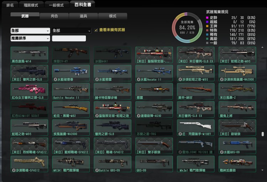Select the [末日] 戰魂-SPAS12 shotgun card
Image resolution: width=267 pixels, height=182 pixels.
pos(112,146)
